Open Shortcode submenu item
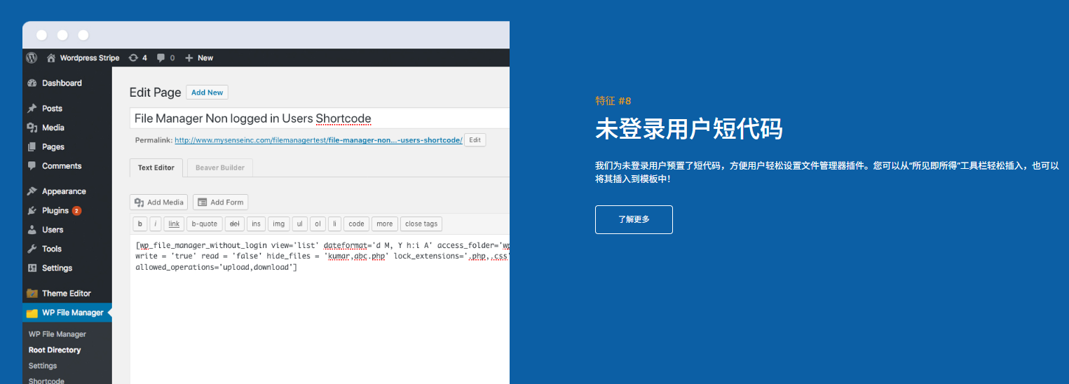Screen dimensions: 1069x384 (46, 381)
